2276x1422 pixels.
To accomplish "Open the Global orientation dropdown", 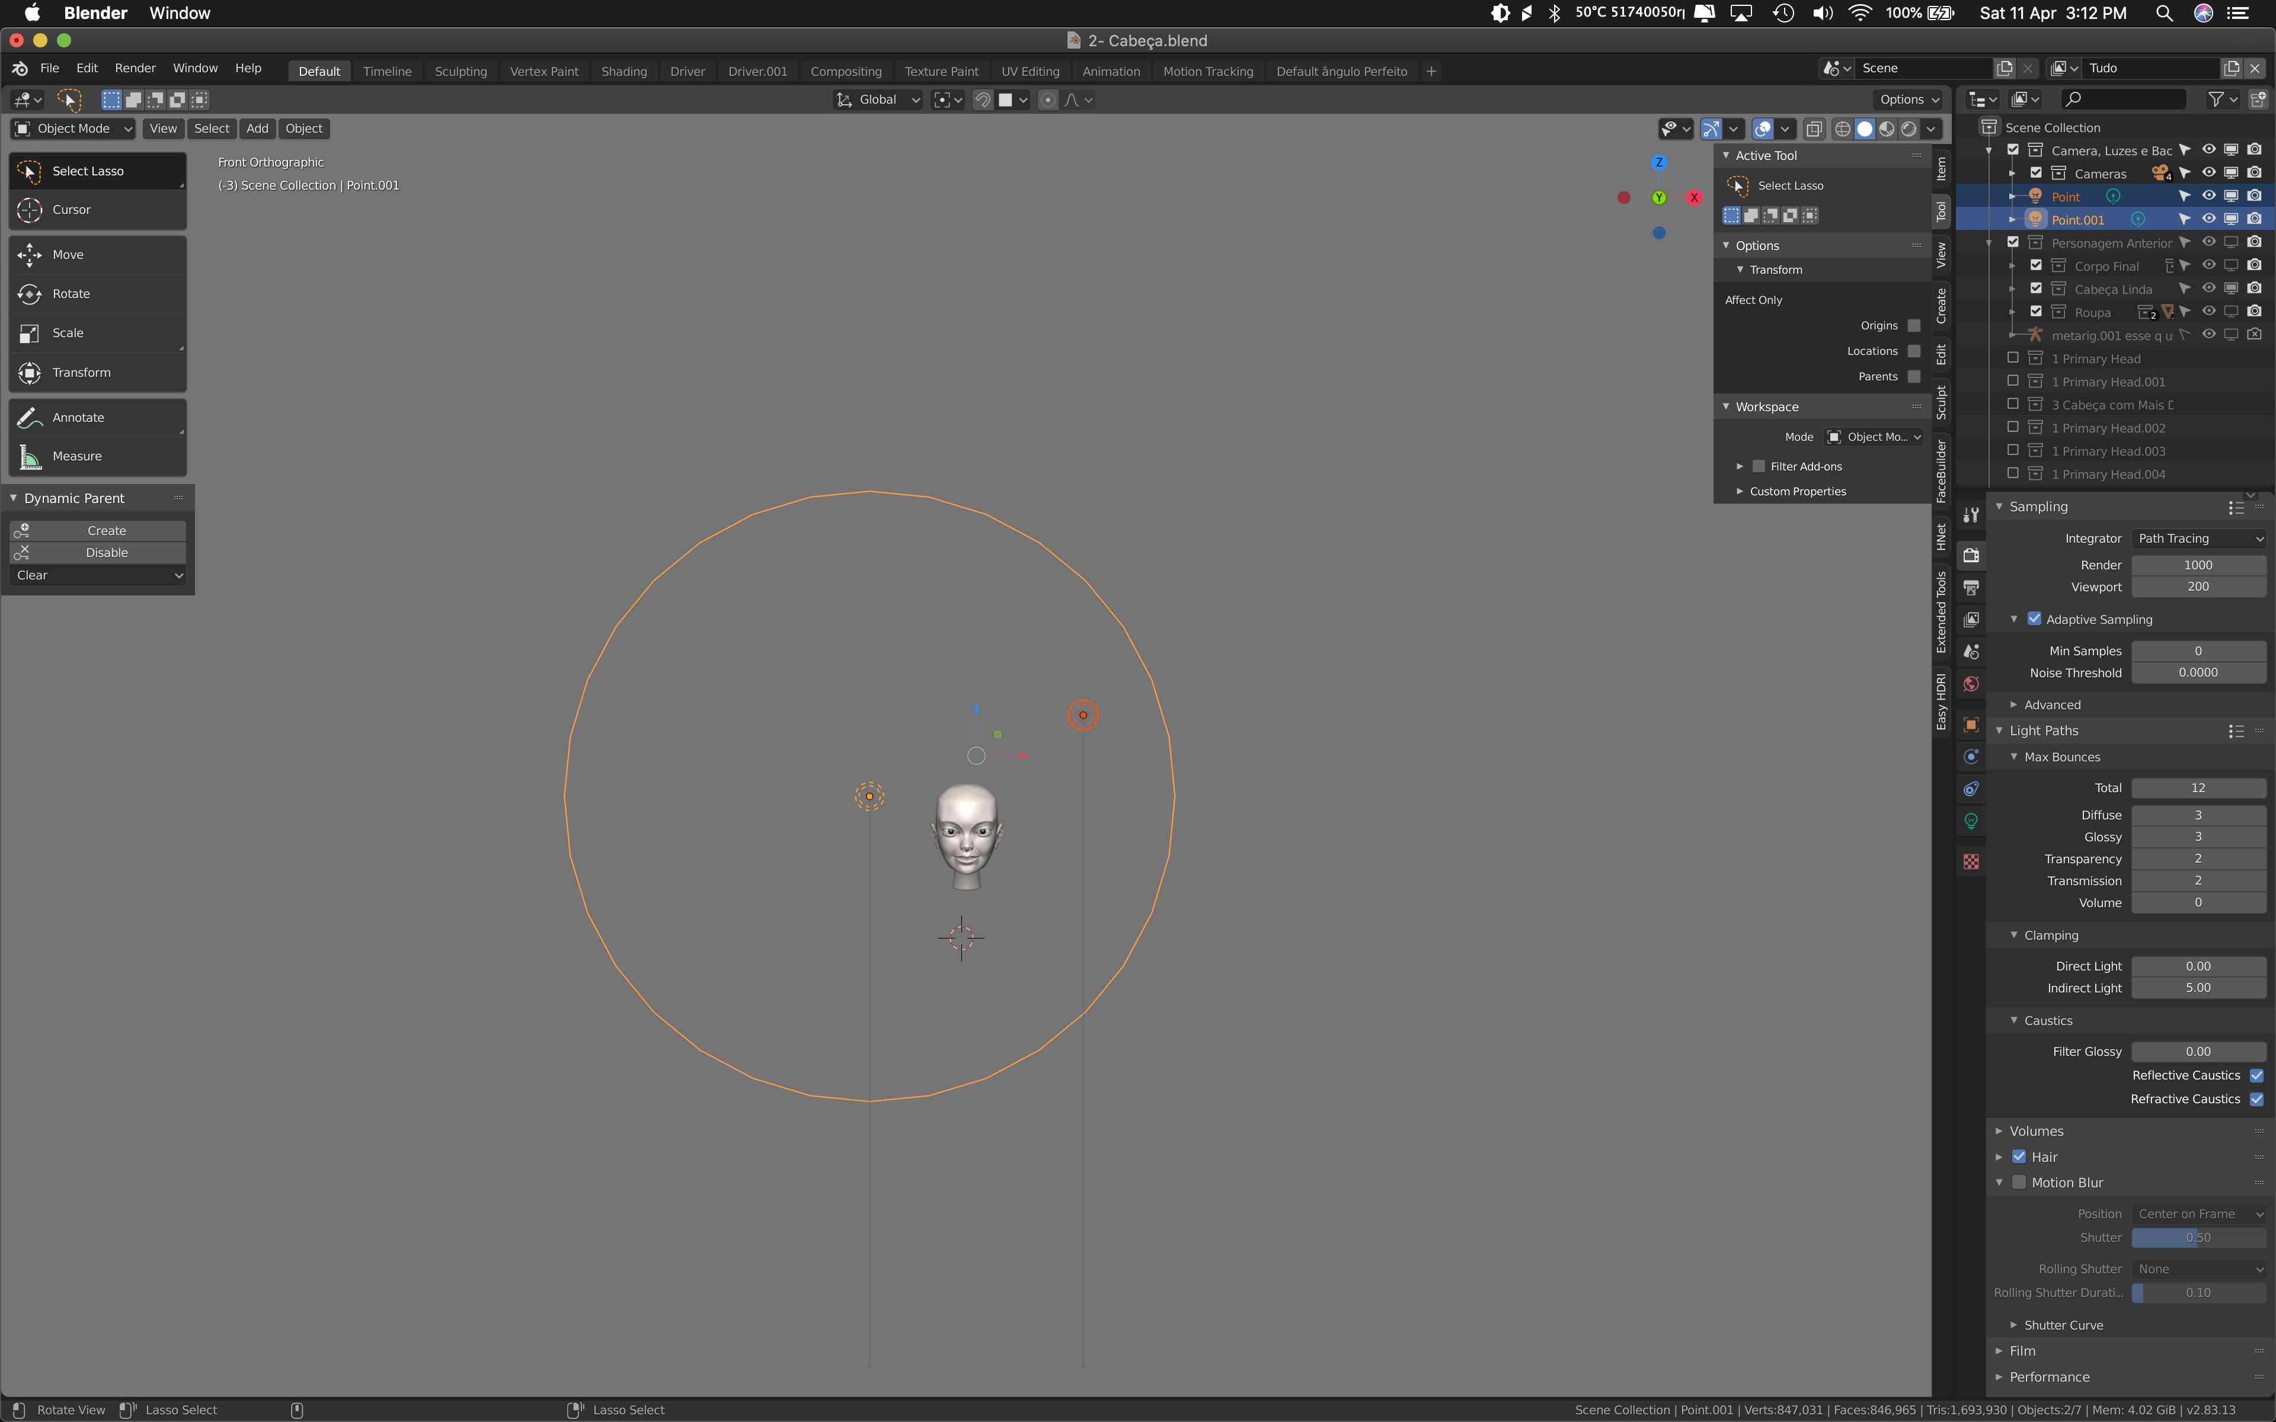I will coord(877,100).
